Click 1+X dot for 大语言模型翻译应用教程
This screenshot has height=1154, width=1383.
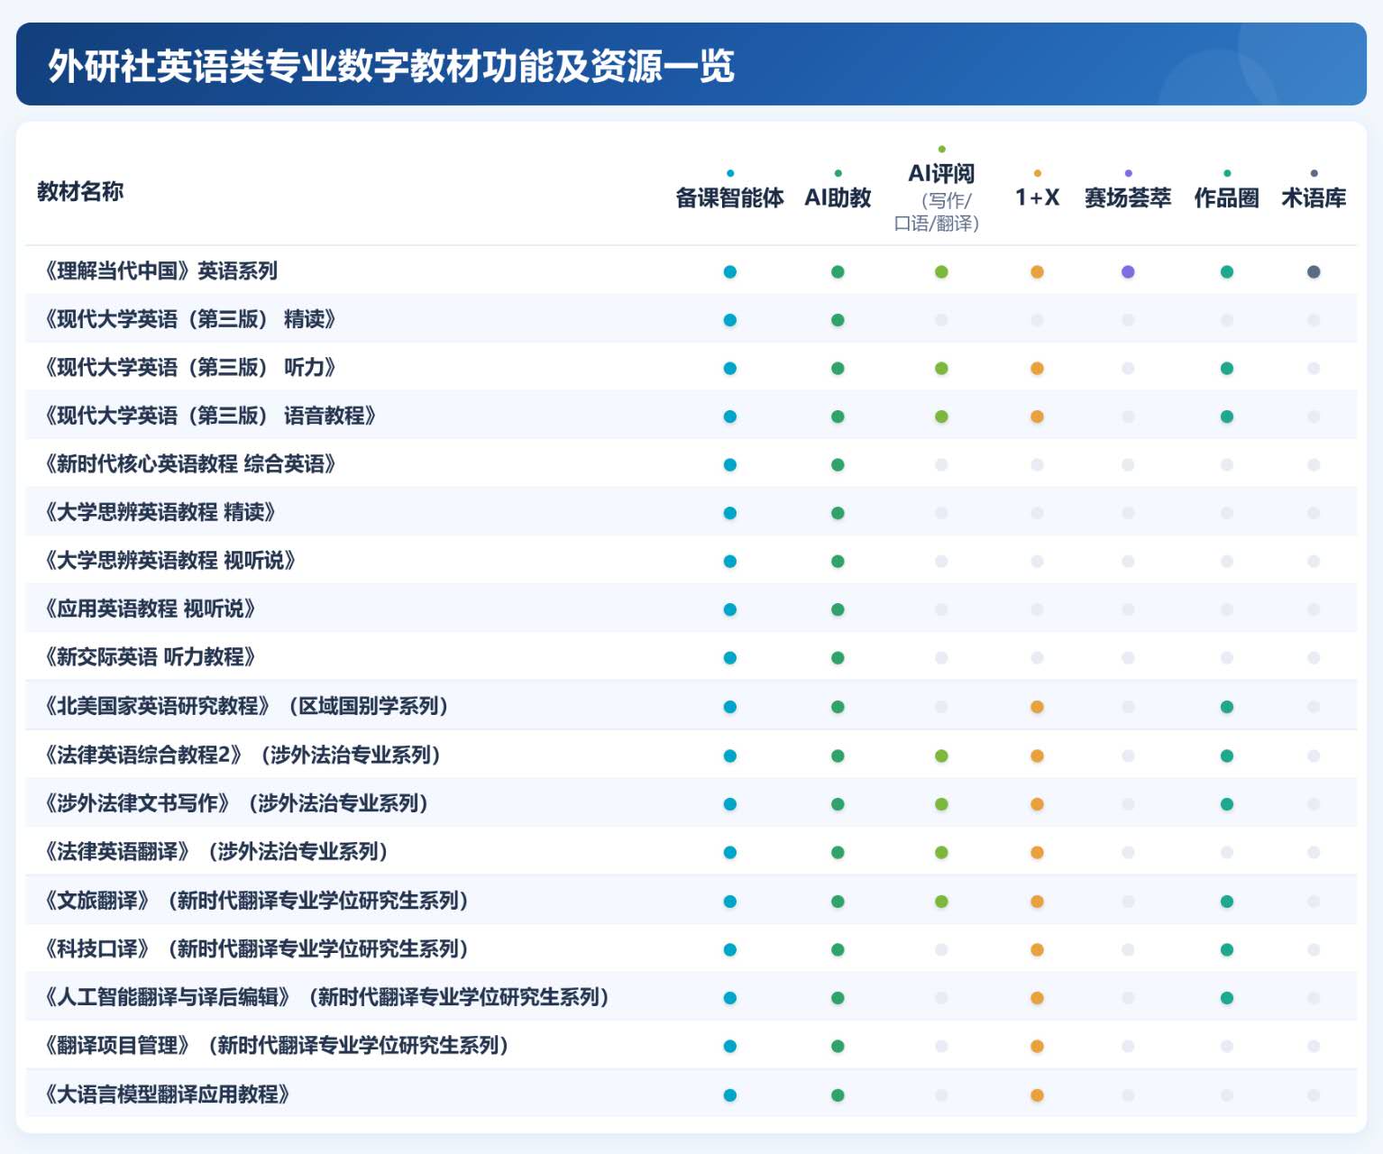point(1037,1094)
